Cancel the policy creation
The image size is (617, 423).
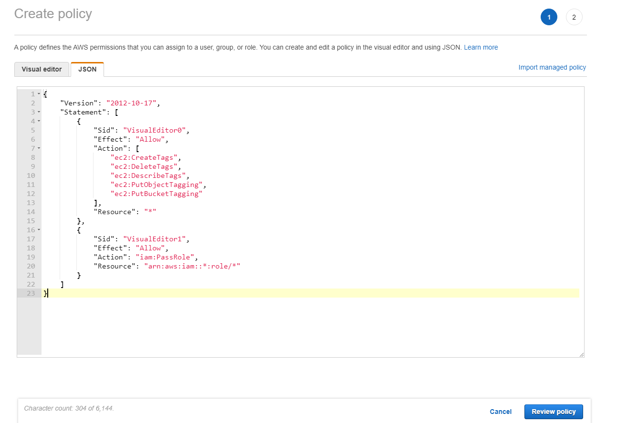[500, 412]
